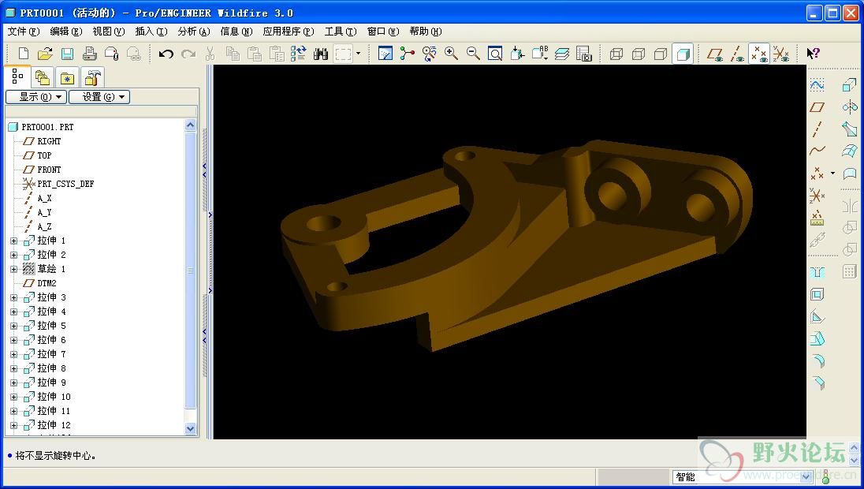The height and width of the screenshot is (489, 864).
Task: Select the Revolve tool
Action: tap(850, 107)
